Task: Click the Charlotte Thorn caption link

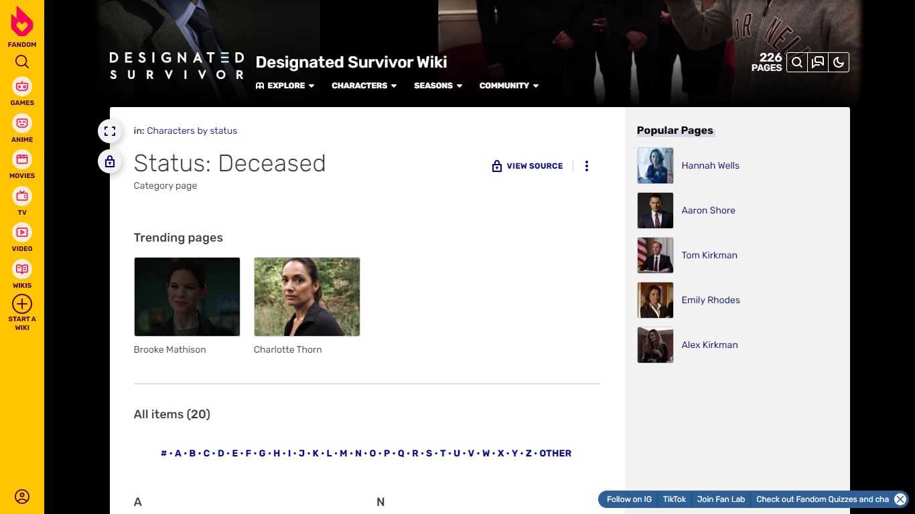Action: click(x=288, y=349)
